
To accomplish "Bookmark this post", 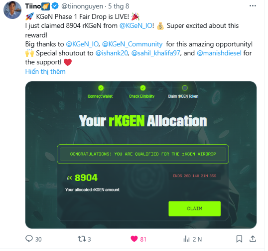I will (239, 239).
